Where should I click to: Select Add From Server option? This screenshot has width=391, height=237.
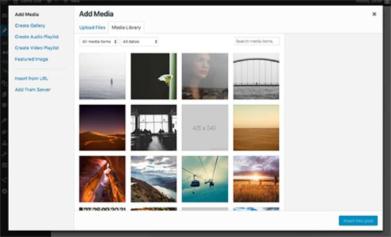click(33, 90)
